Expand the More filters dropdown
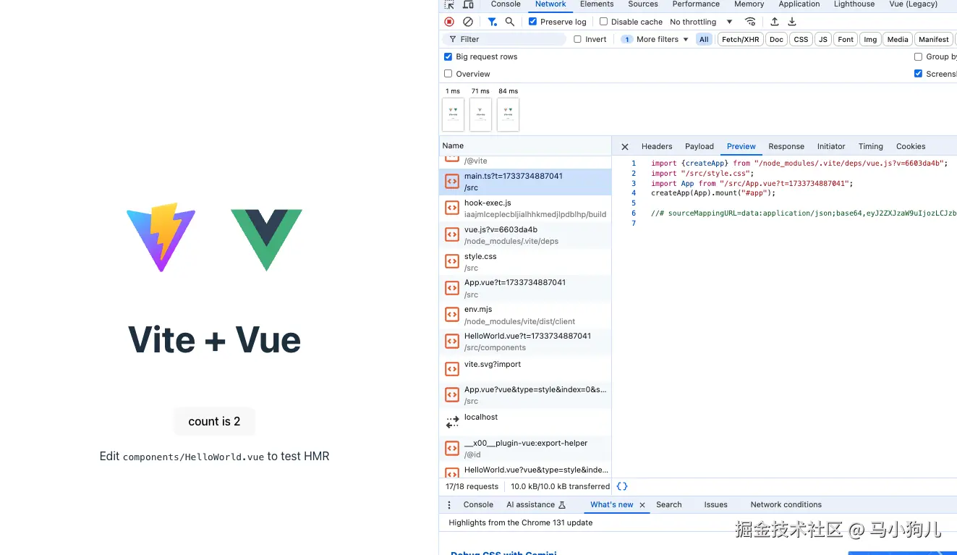 click(655, 39)
